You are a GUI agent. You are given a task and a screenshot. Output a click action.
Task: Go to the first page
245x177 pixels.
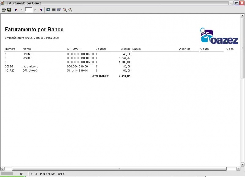coord(16,10)
